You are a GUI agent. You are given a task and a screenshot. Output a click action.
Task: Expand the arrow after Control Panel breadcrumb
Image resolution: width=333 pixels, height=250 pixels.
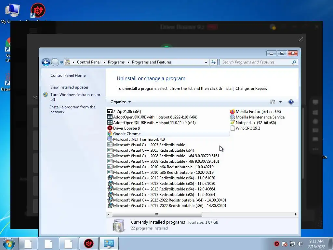point(104,62)
